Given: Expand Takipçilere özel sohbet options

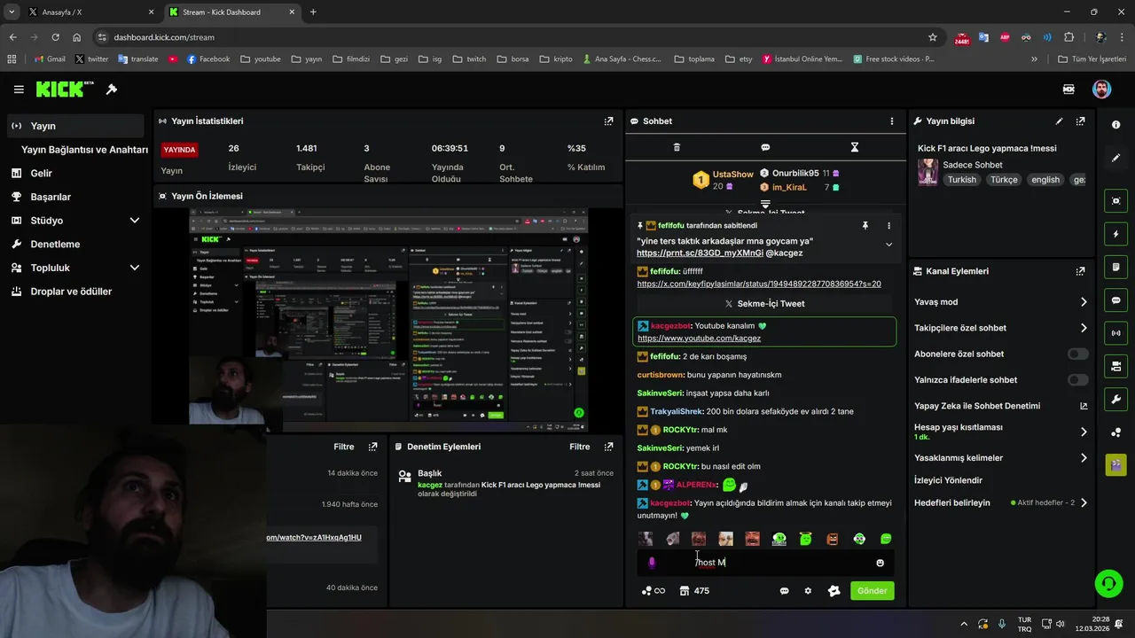Looking at the screenshot, I should (1084, 328).
